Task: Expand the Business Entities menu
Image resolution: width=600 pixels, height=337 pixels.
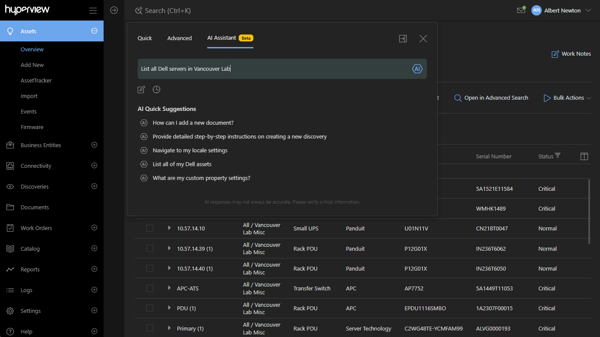Action: pos(94,145)
